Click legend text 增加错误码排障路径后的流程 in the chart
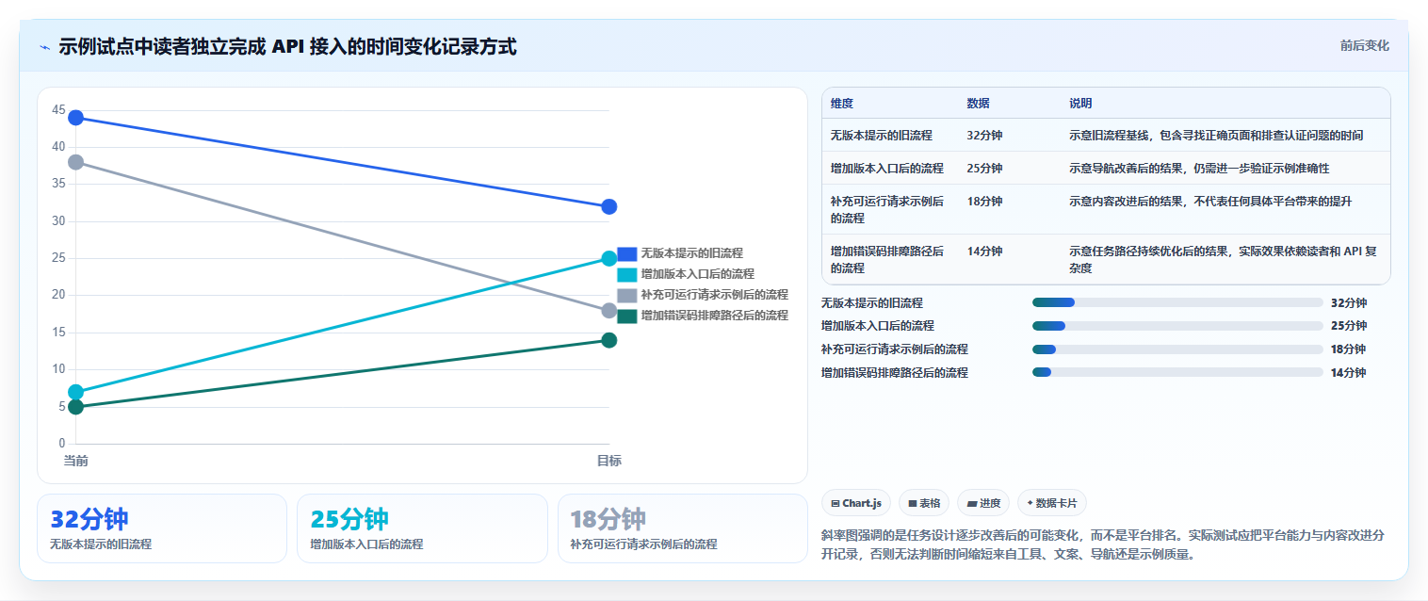The width and height of the screenshot is (1428, 601). [x=714, y=316]
